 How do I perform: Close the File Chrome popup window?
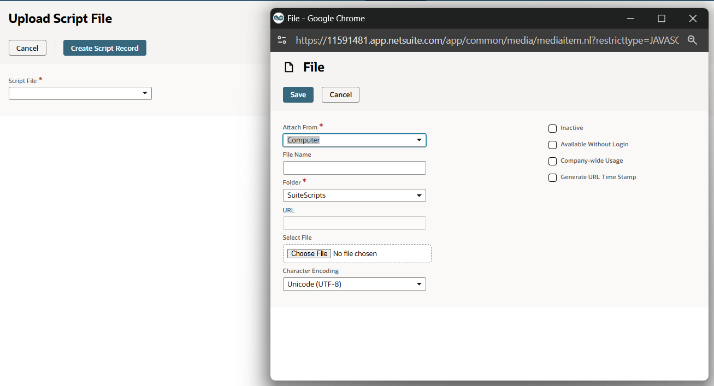[x=693, y=18]
